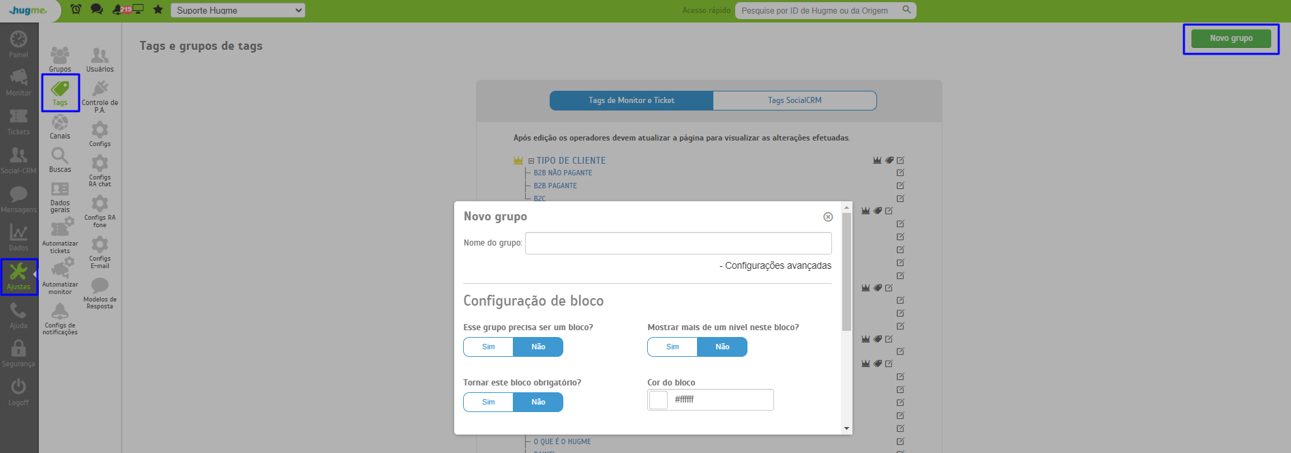The width and height of the screenshot is (1291, 453).
Task: Focus the quick access ID search field
Action: 818,10
